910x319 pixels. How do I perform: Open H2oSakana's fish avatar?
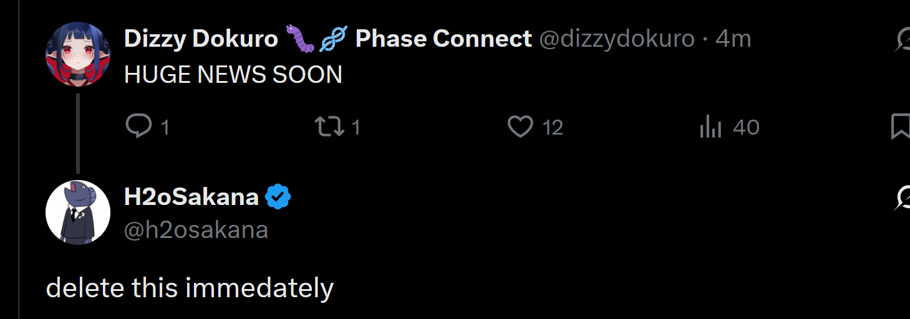pyautogui.click(x=78, y=212)
